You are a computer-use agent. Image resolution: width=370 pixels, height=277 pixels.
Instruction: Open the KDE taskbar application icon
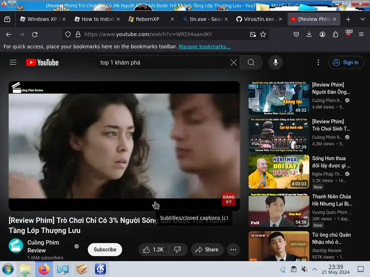click(x=100, y=269)
